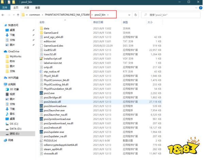Screen dimensions: 204x160
Task: Select the otp_notice.rtf file icon
Action: 41,72
